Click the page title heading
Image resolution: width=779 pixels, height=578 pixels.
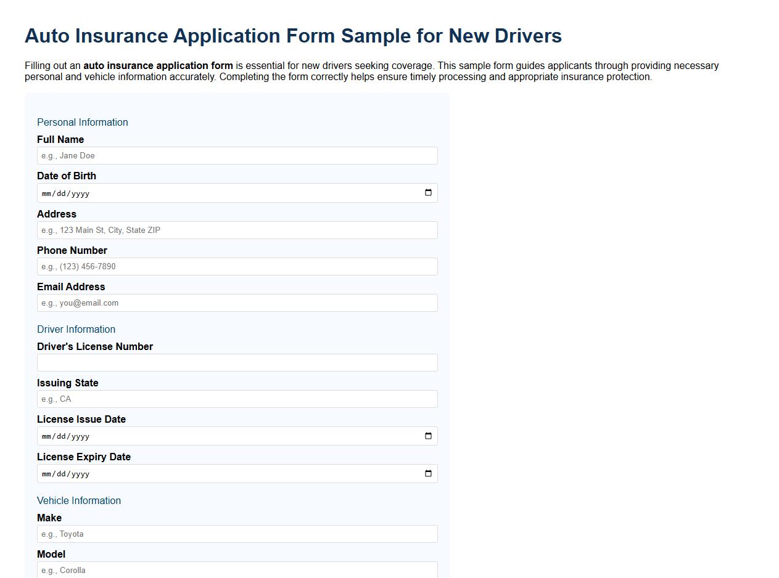click(x=292, y=36)
